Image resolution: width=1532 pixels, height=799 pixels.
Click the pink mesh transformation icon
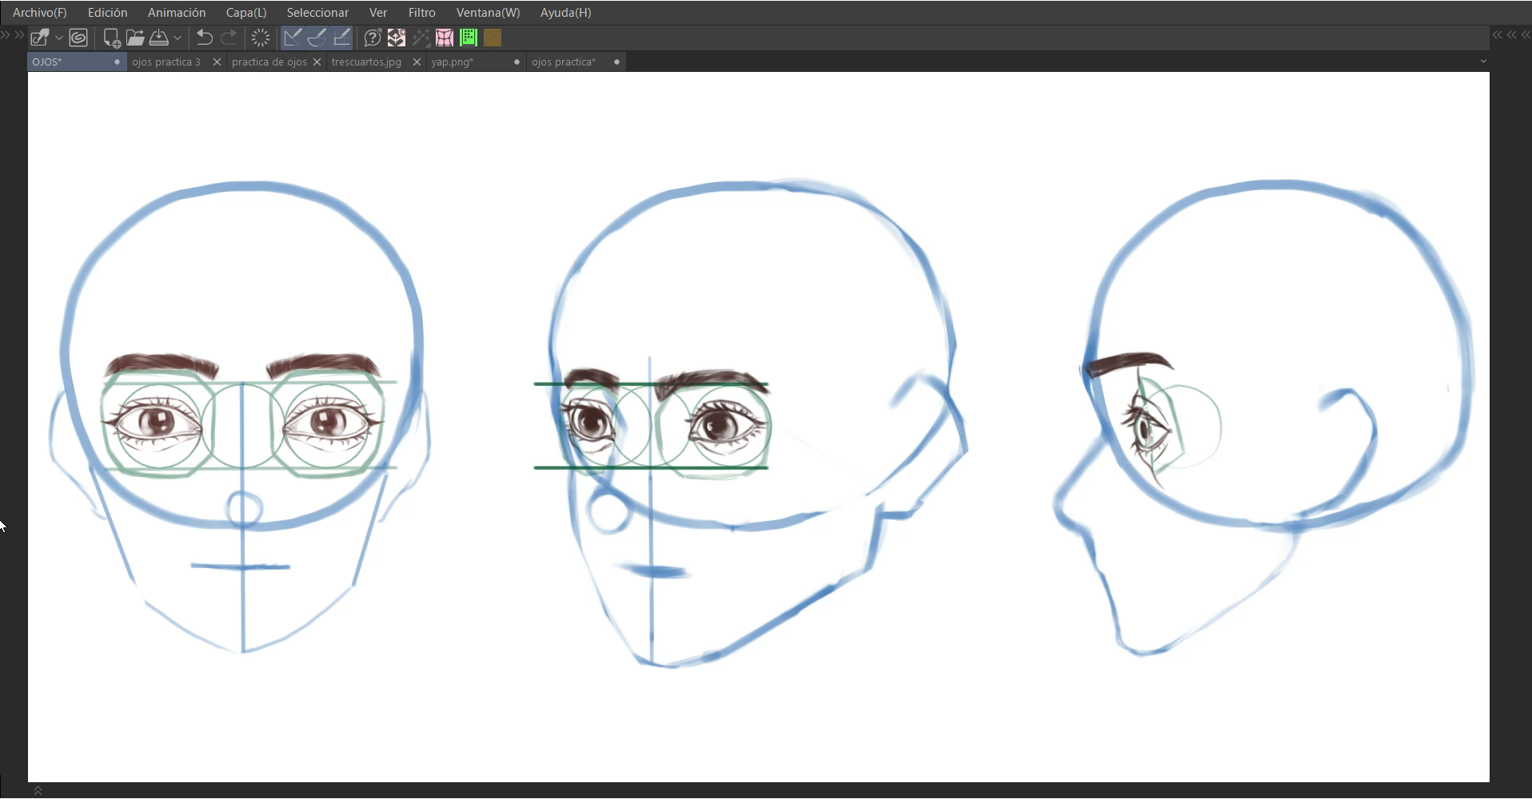[445, 38]
